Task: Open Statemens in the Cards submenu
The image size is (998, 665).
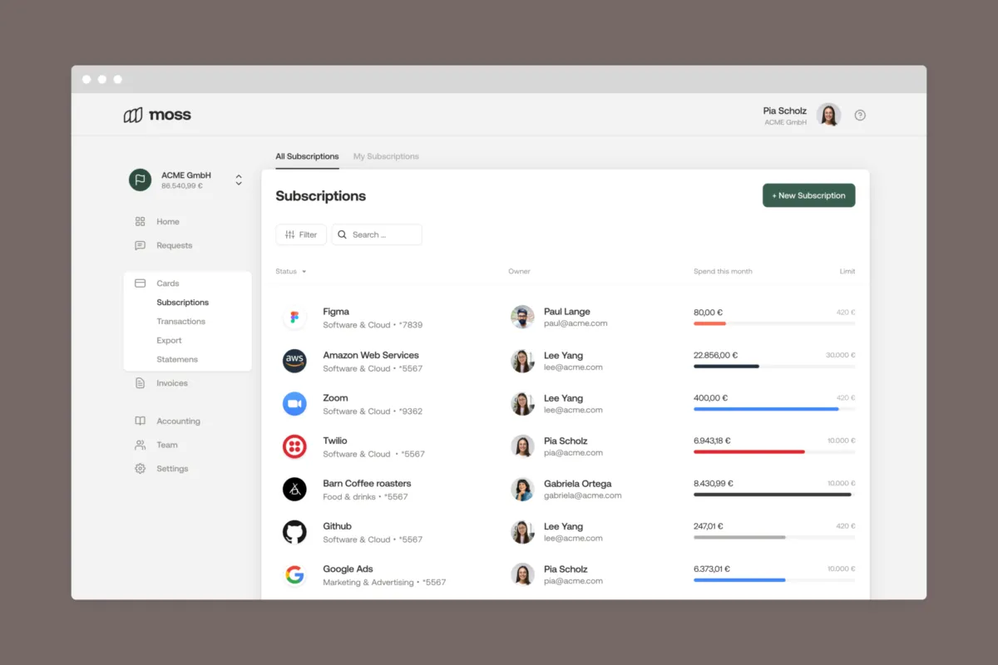Action: (177, 360)
